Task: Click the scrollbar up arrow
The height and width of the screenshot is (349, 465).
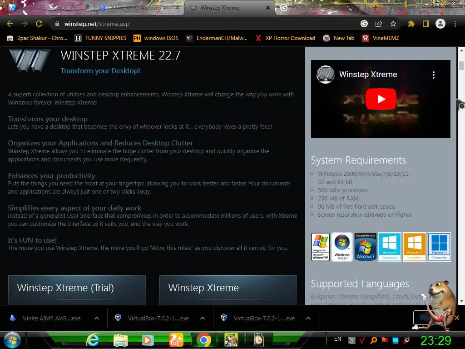Action: click(461, 50)
